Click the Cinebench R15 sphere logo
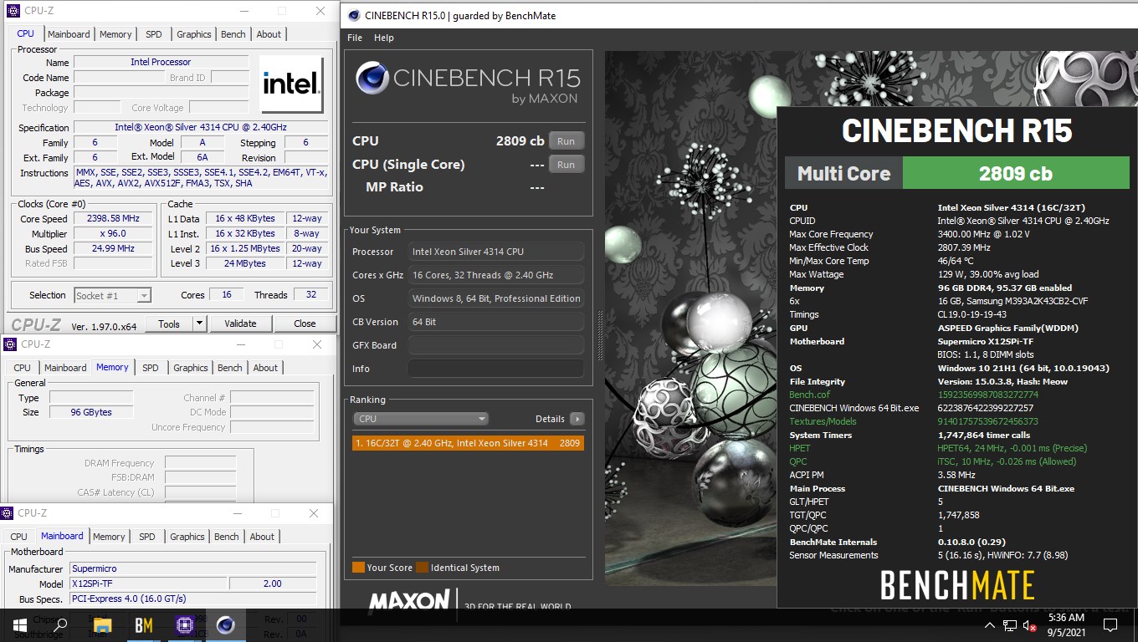 pyautogui.click(x=372, y=78)
